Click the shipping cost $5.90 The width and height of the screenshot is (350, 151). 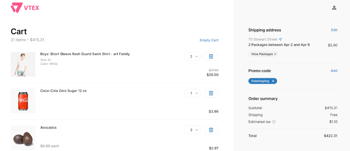tap(333, 45)
